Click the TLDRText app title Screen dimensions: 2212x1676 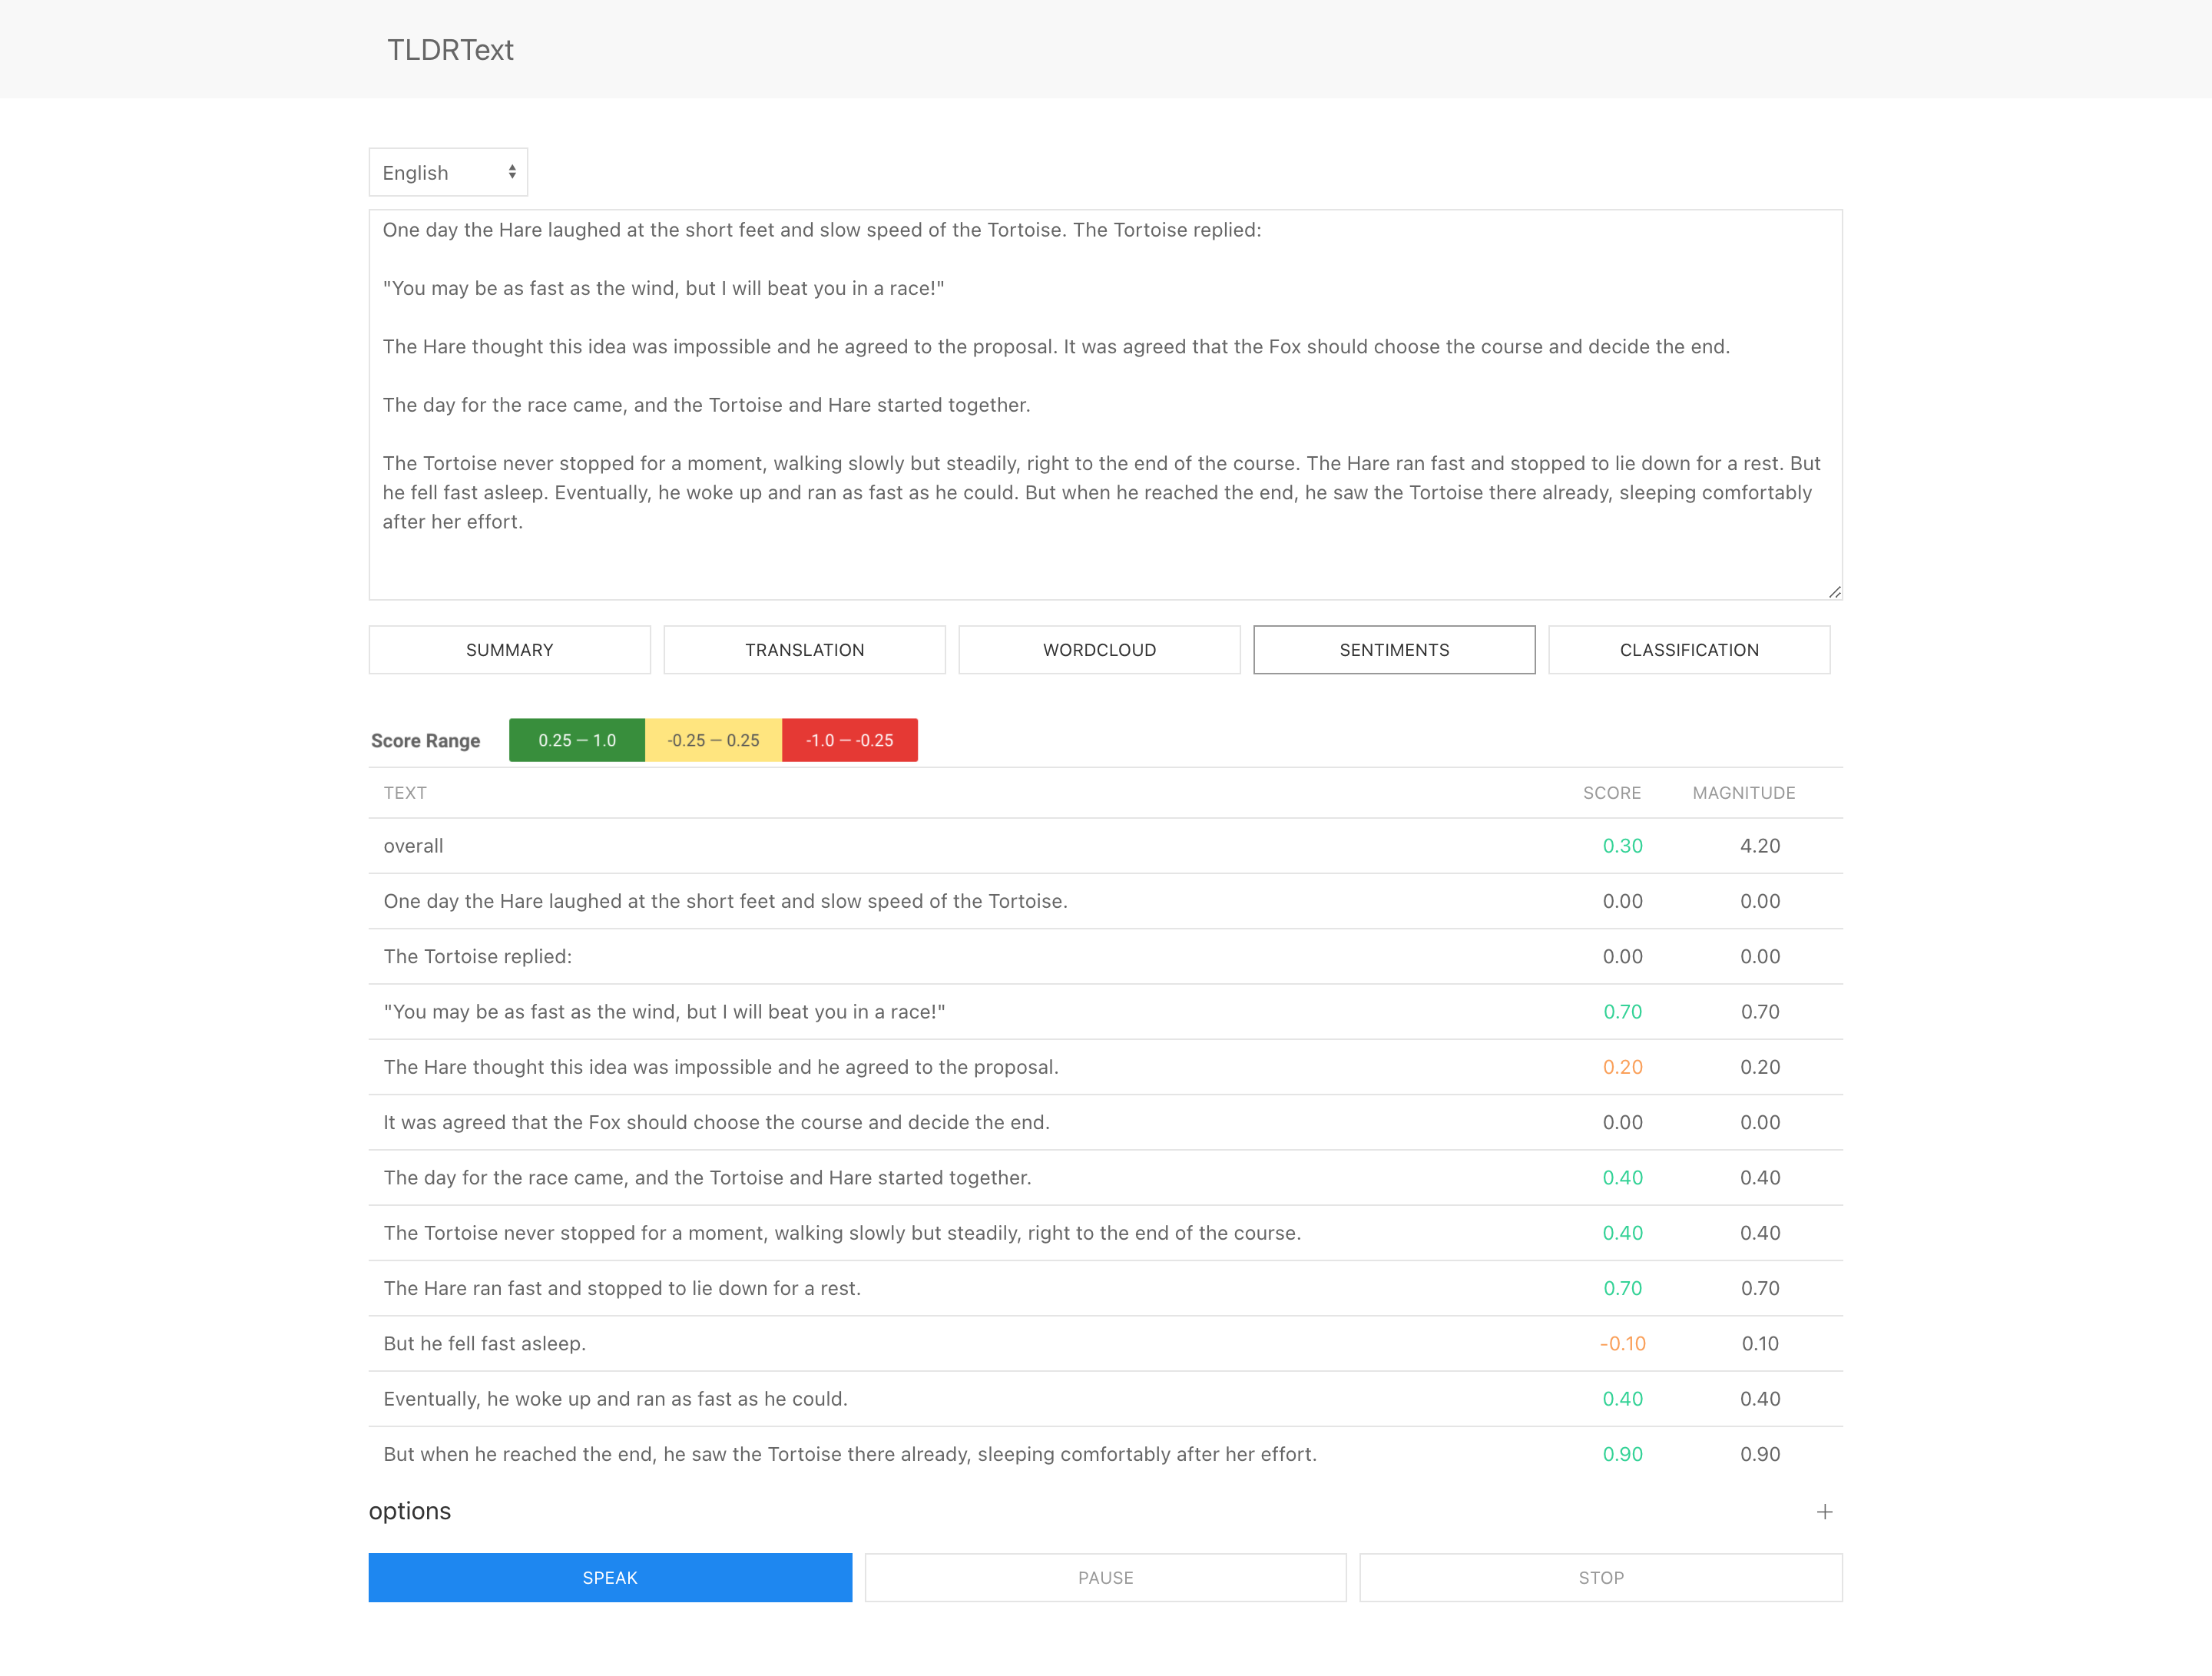tap(450, 49)
